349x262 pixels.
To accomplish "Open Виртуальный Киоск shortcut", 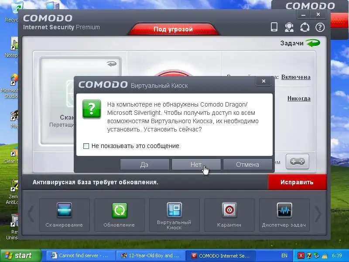I will pyautogui.click(x=174, y=215).
